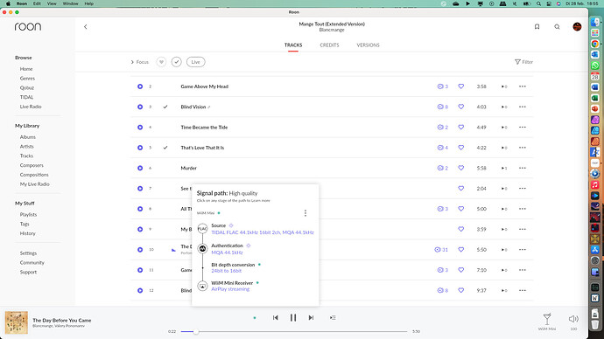Screen dimensions: 604x339
Task: Open more options for Blind Vision 4:03
Action: pyautogui.click(x=523, y=107)
